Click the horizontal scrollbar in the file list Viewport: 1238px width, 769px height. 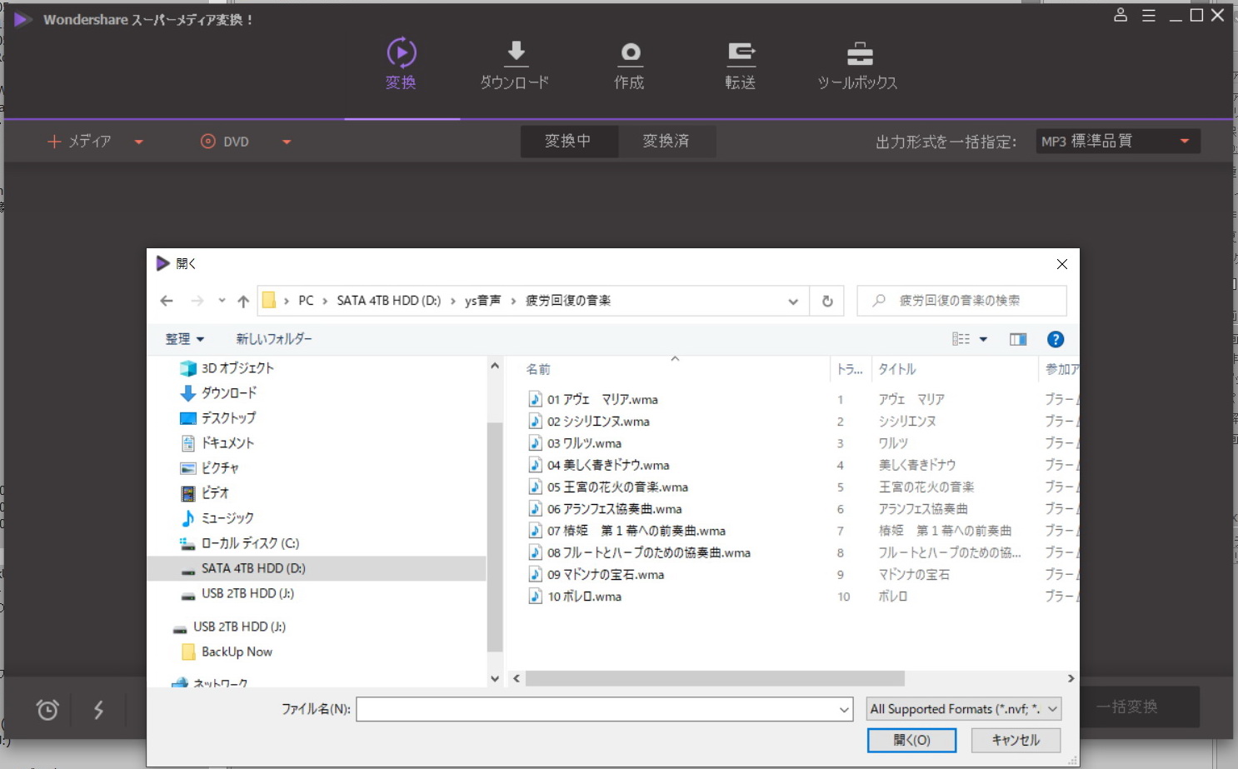pos(715,679)
